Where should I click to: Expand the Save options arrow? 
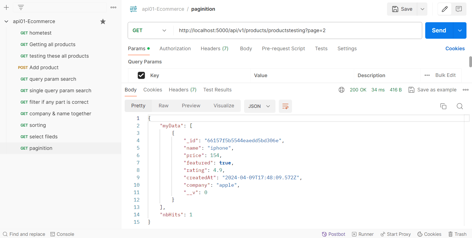tap(422, 9)
